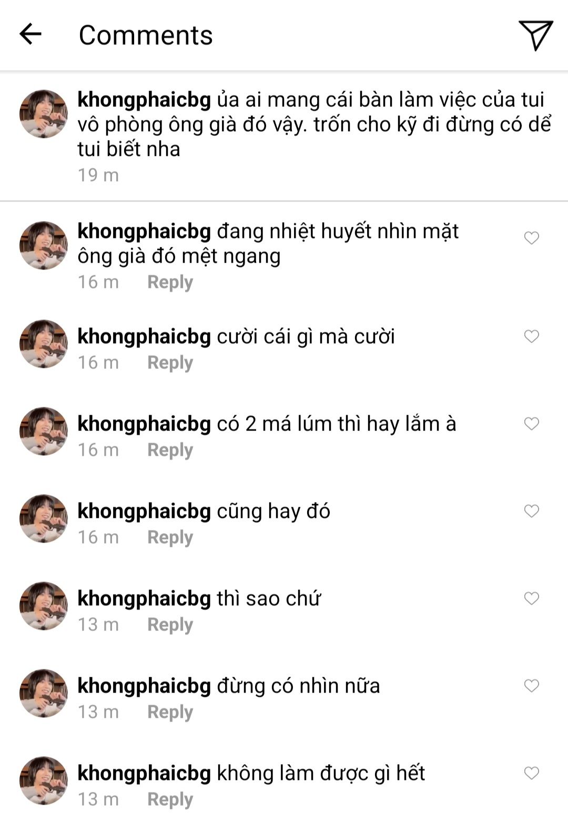Tap the heart next to "cũng hay đó"
This screenshot has height=832, width=568.
tap(532, 511)
